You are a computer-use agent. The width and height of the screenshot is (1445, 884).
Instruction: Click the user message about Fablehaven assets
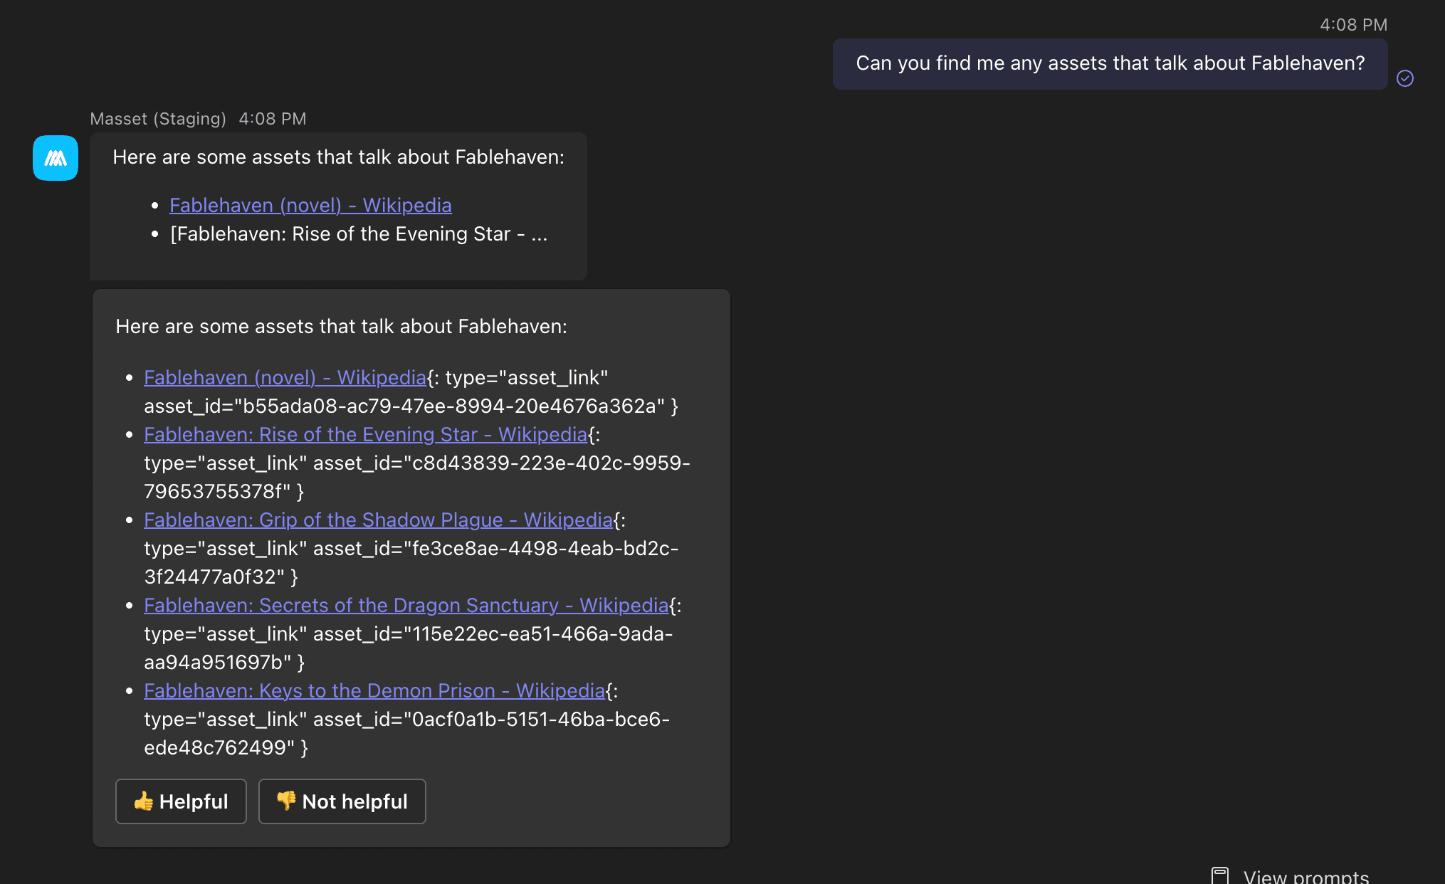click(1110, 63)
